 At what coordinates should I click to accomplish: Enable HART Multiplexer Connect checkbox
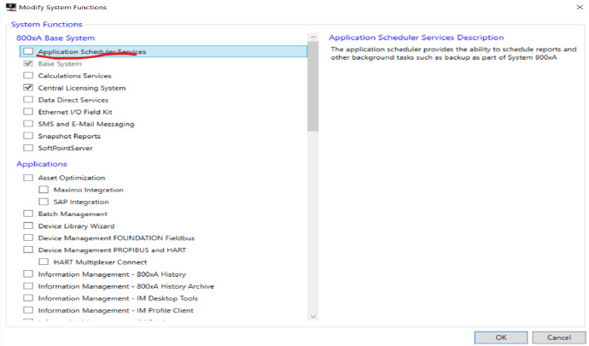tap(44, 261)
